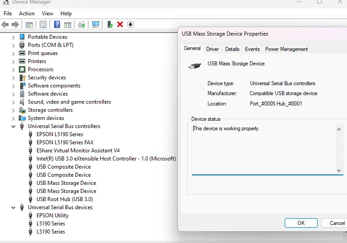The image size is (347, 243).
Task: Switch to the Details tab
Action: [x=232, y=49]
